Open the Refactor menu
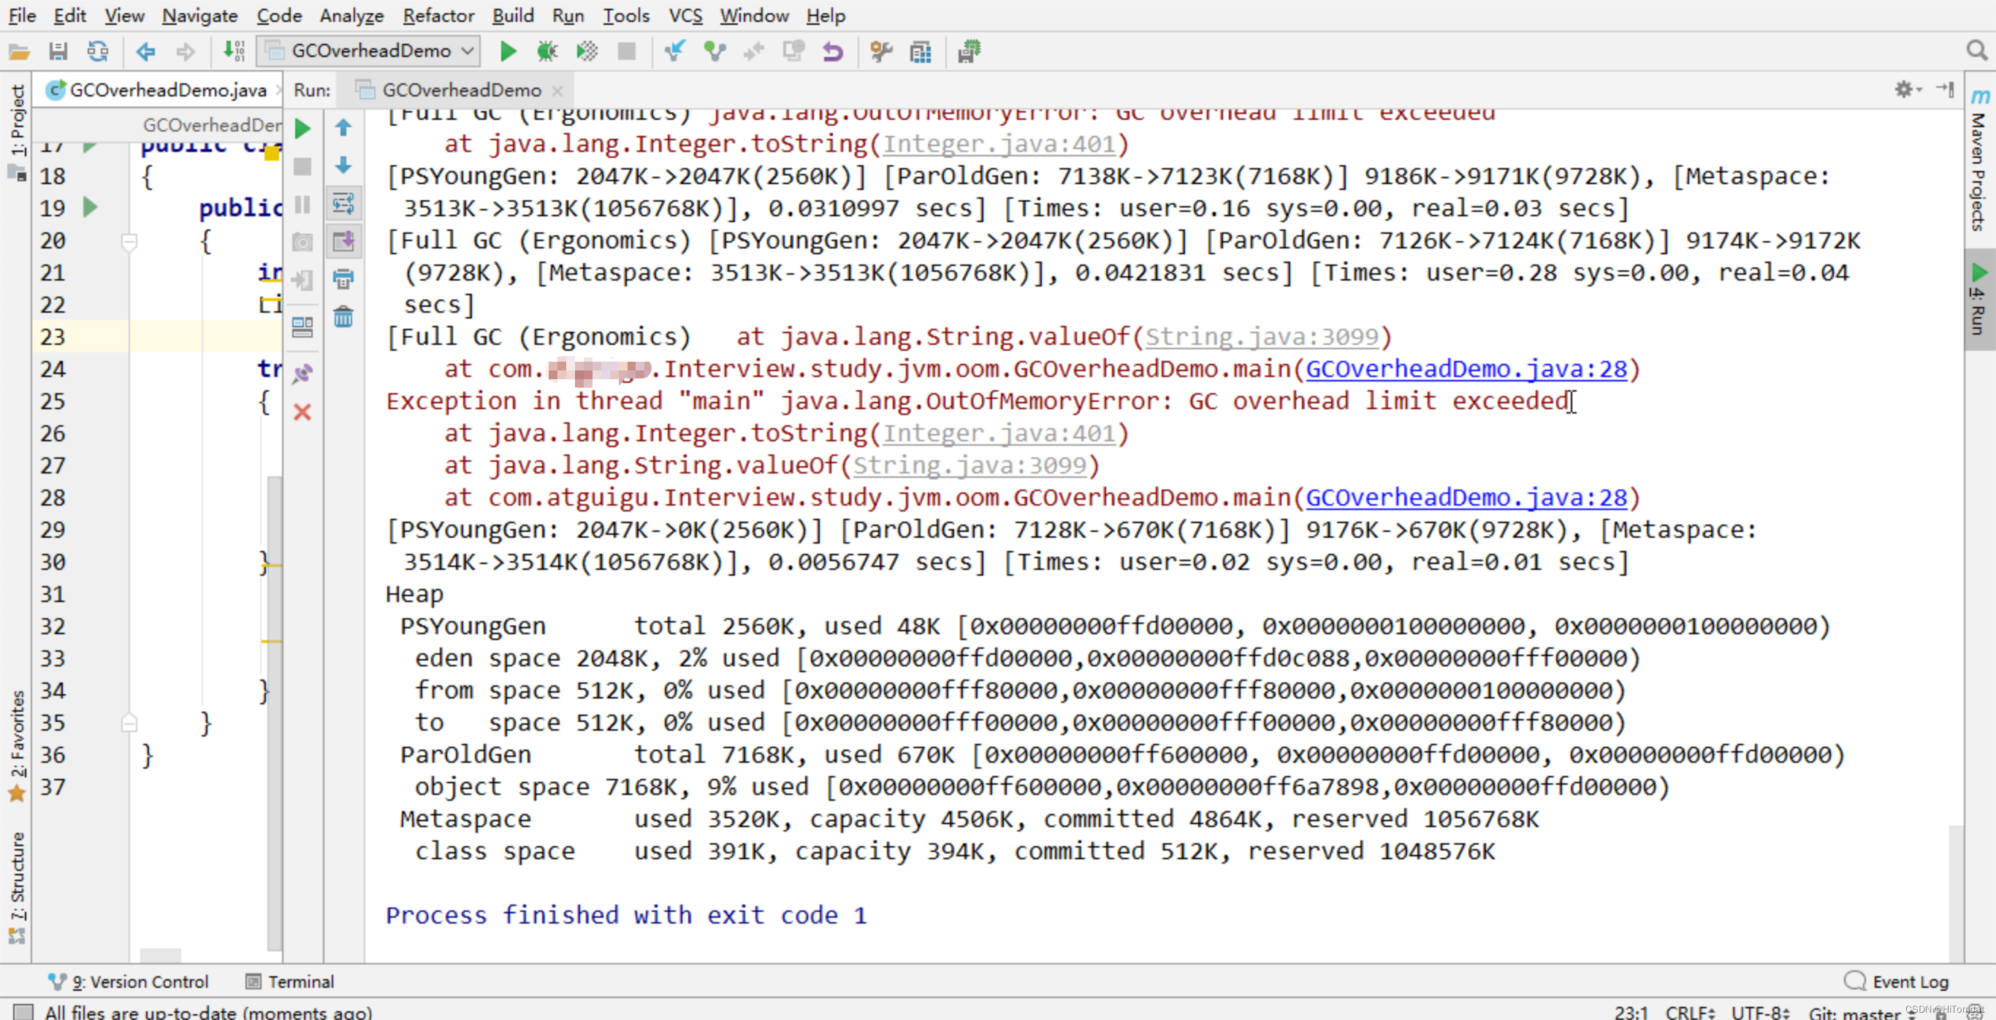This screenshot has width=1996, height=1020. pos(438,15)
